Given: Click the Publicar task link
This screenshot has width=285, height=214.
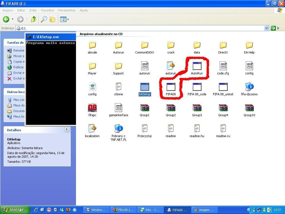Looking at the screenshot, I should (16, 67).
